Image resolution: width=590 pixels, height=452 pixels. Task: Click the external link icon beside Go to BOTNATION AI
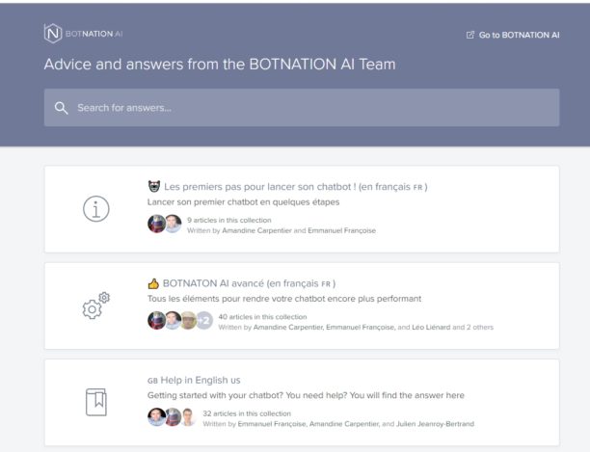(469, 35)
